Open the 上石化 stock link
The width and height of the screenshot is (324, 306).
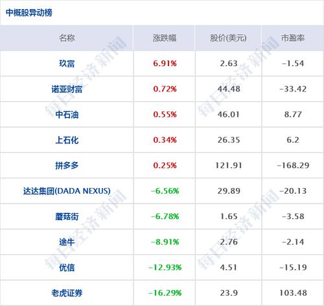67,140
